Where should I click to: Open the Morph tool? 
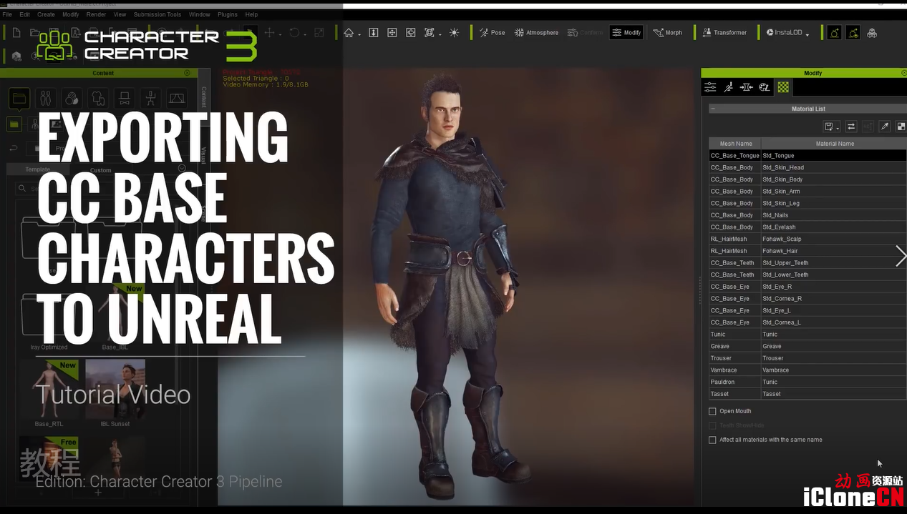pos(668,33)
